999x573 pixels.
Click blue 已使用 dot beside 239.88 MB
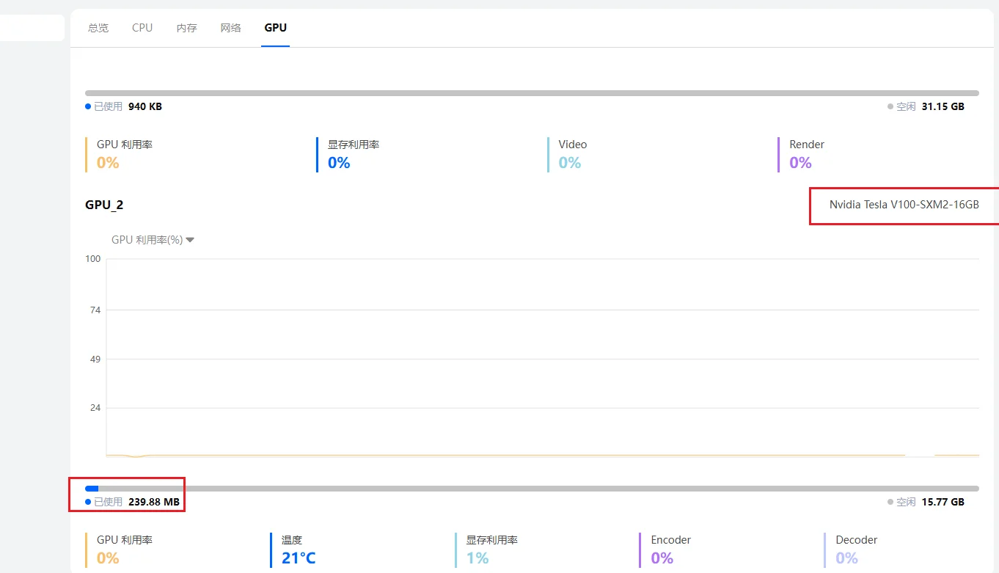tap(88, 503)
